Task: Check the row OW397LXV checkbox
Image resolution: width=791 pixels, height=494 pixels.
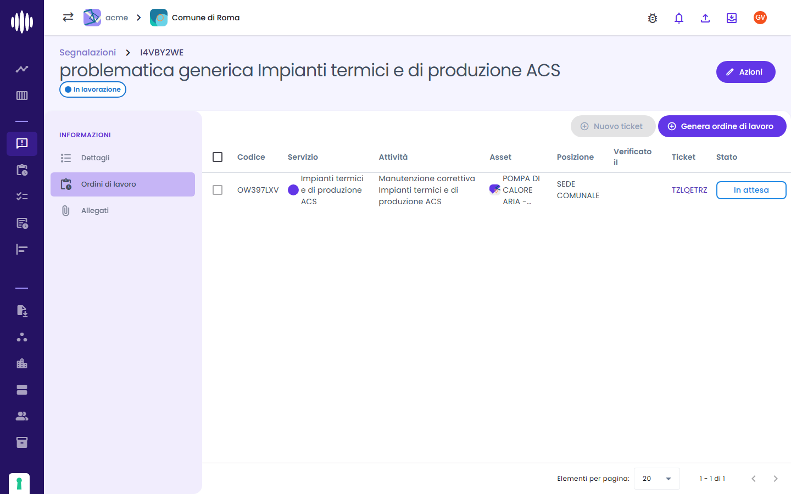Action: 218,190
